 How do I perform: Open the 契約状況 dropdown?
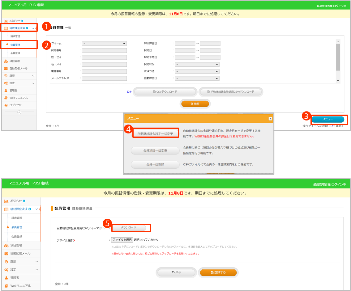tap(197, 65)
